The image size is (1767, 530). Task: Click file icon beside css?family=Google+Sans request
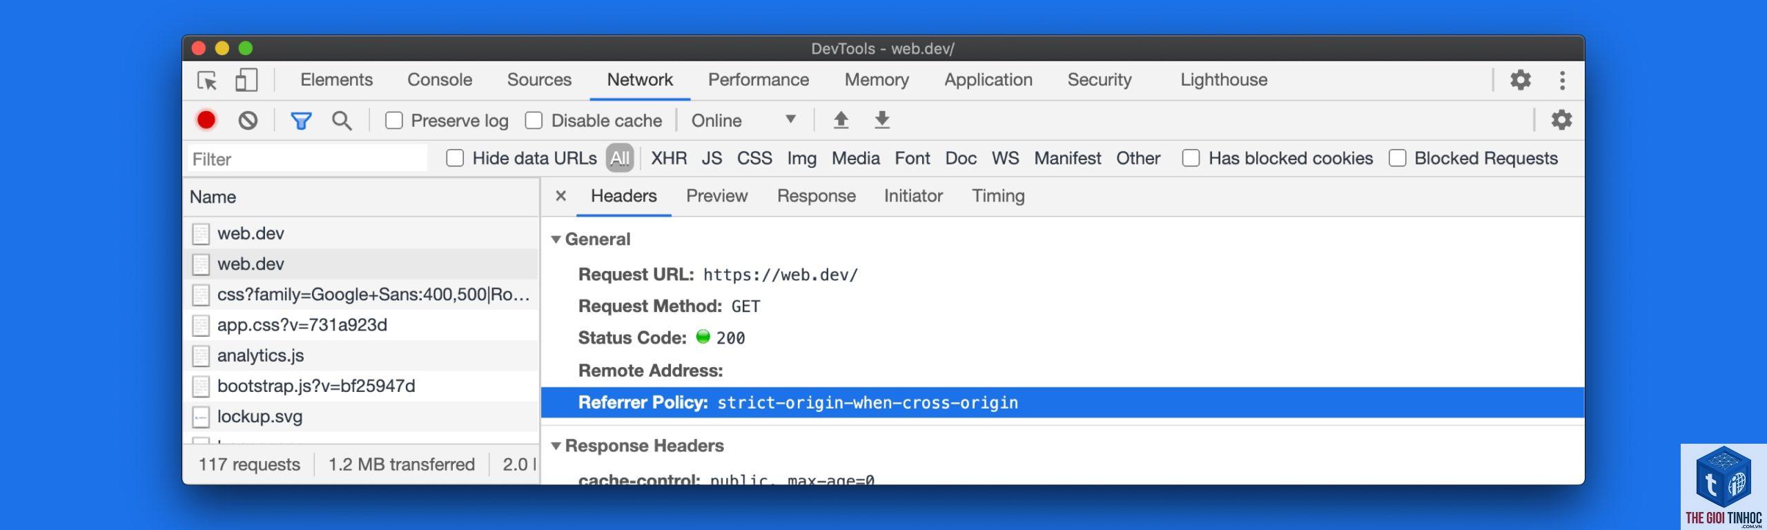point(201,295)
